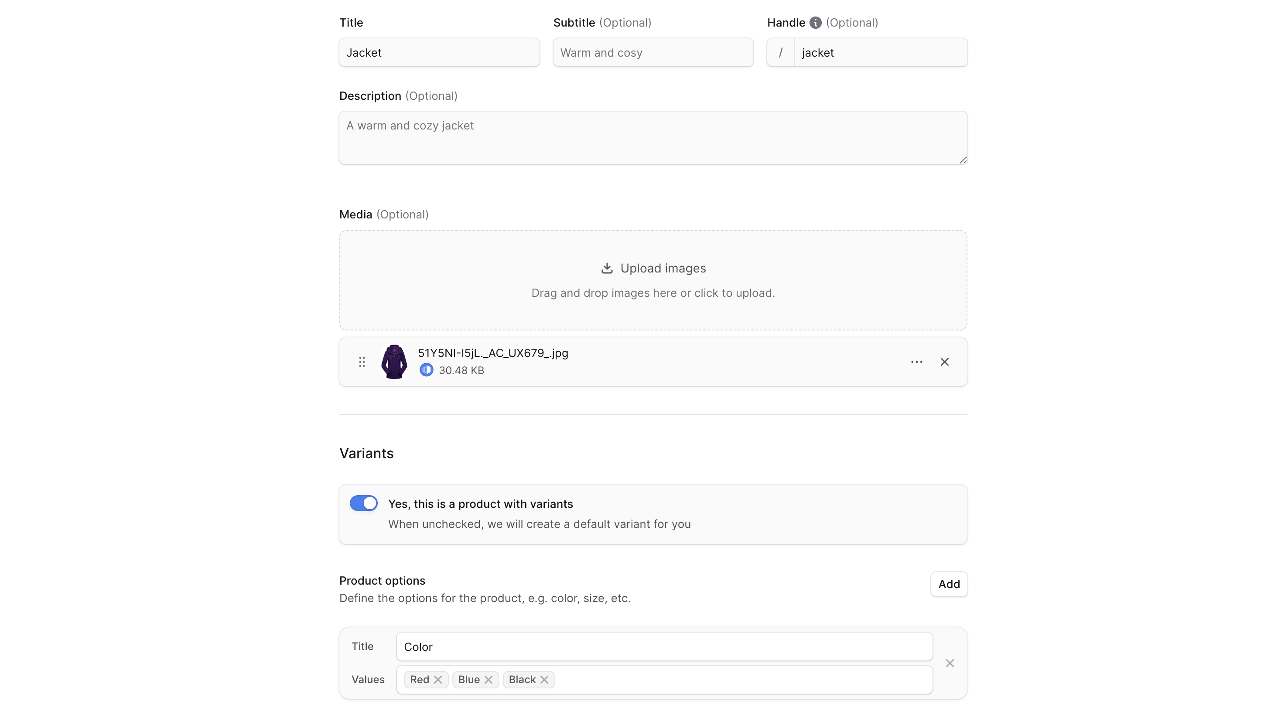Open the Handle info tooltip icon
This screenshot has height=715, width=1271.
(x=816, y=22)
